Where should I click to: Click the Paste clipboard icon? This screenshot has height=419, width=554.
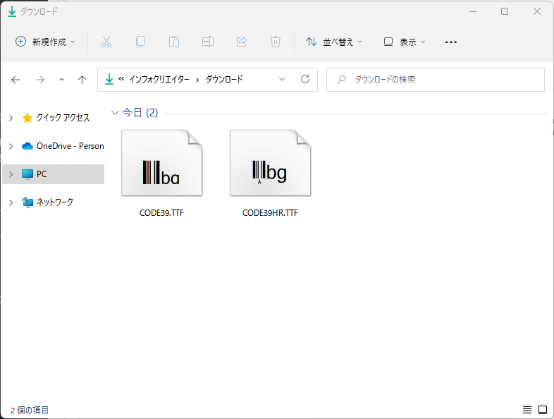(174, 42)
